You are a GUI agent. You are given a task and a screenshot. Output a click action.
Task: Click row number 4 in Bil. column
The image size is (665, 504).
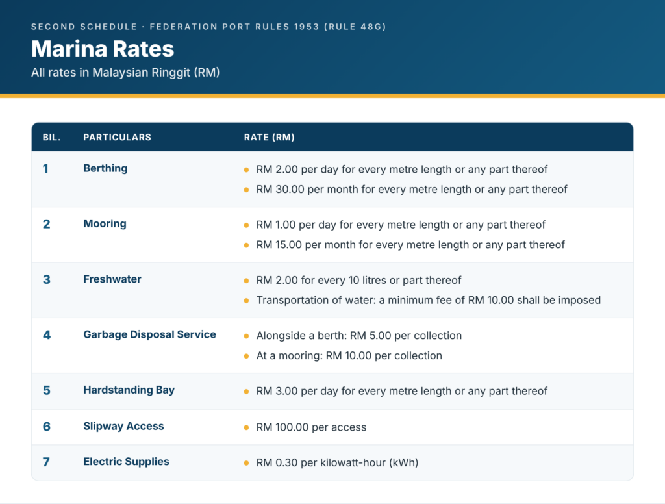tap(47, 335)
